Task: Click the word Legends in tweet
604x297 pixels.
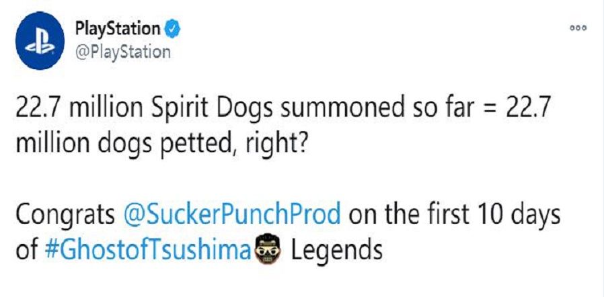Action: pyautogui.click(x=336, y=250)
